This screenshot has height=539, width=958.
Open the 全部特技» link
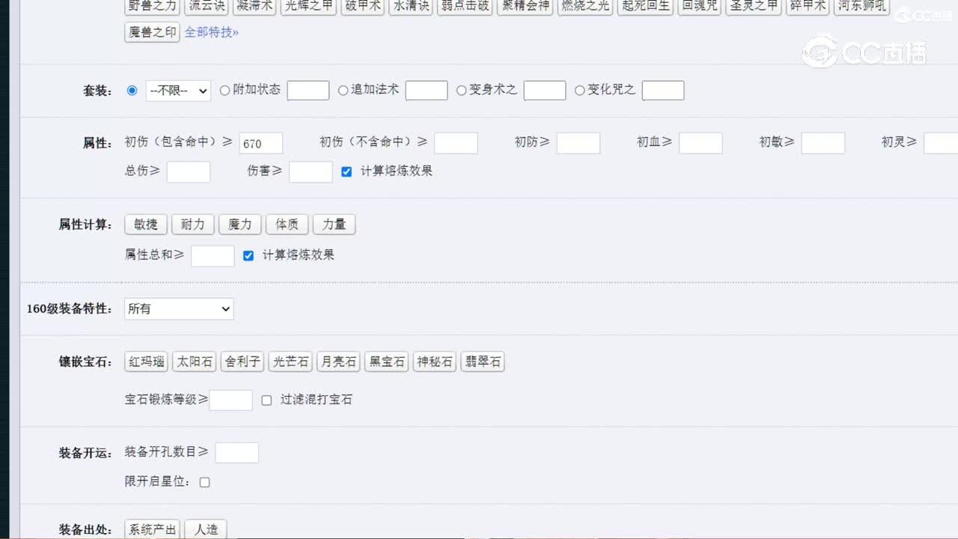click(212, 32)
